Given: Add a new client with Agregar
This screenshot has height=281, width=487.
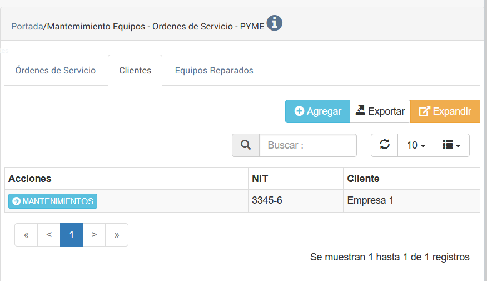Looking at the screenshot, I should [317, 111].
